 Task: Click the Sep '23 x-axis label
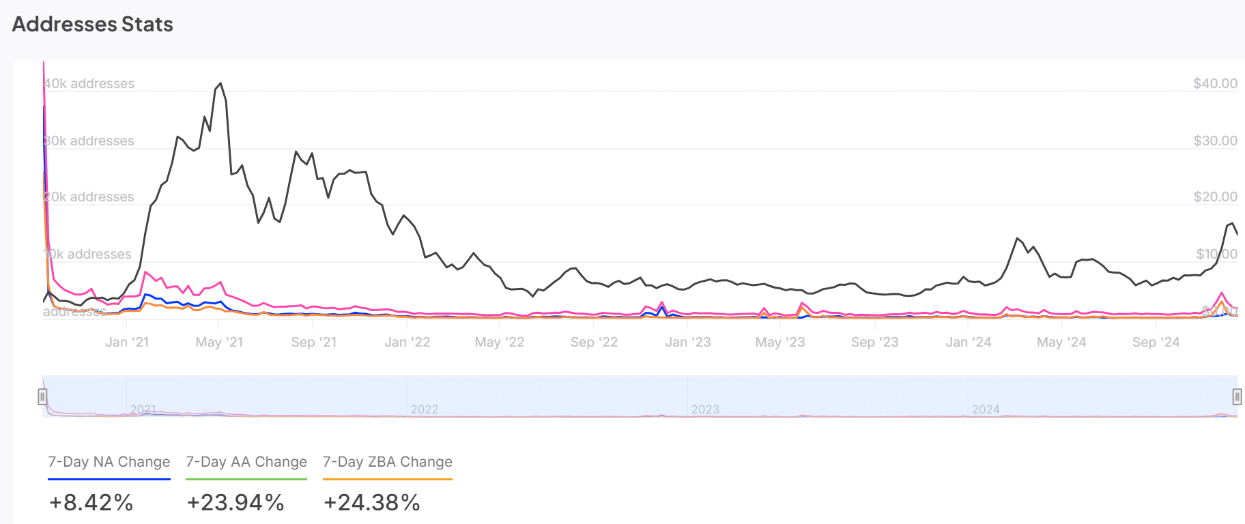pos(874,342)
